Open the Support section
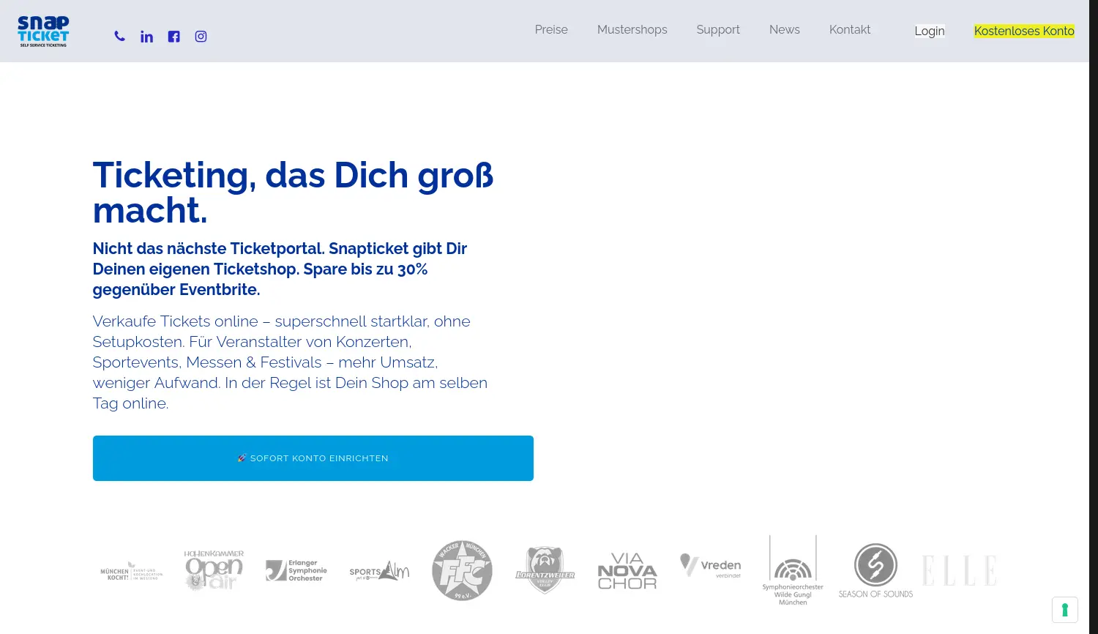The width and height of the screenshot is (1098, 634). pos(718,29)
